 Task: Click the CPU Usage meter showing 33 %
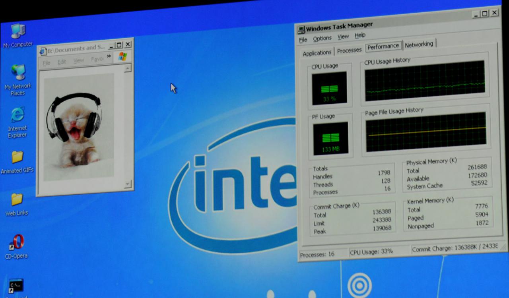click(329, 88)
